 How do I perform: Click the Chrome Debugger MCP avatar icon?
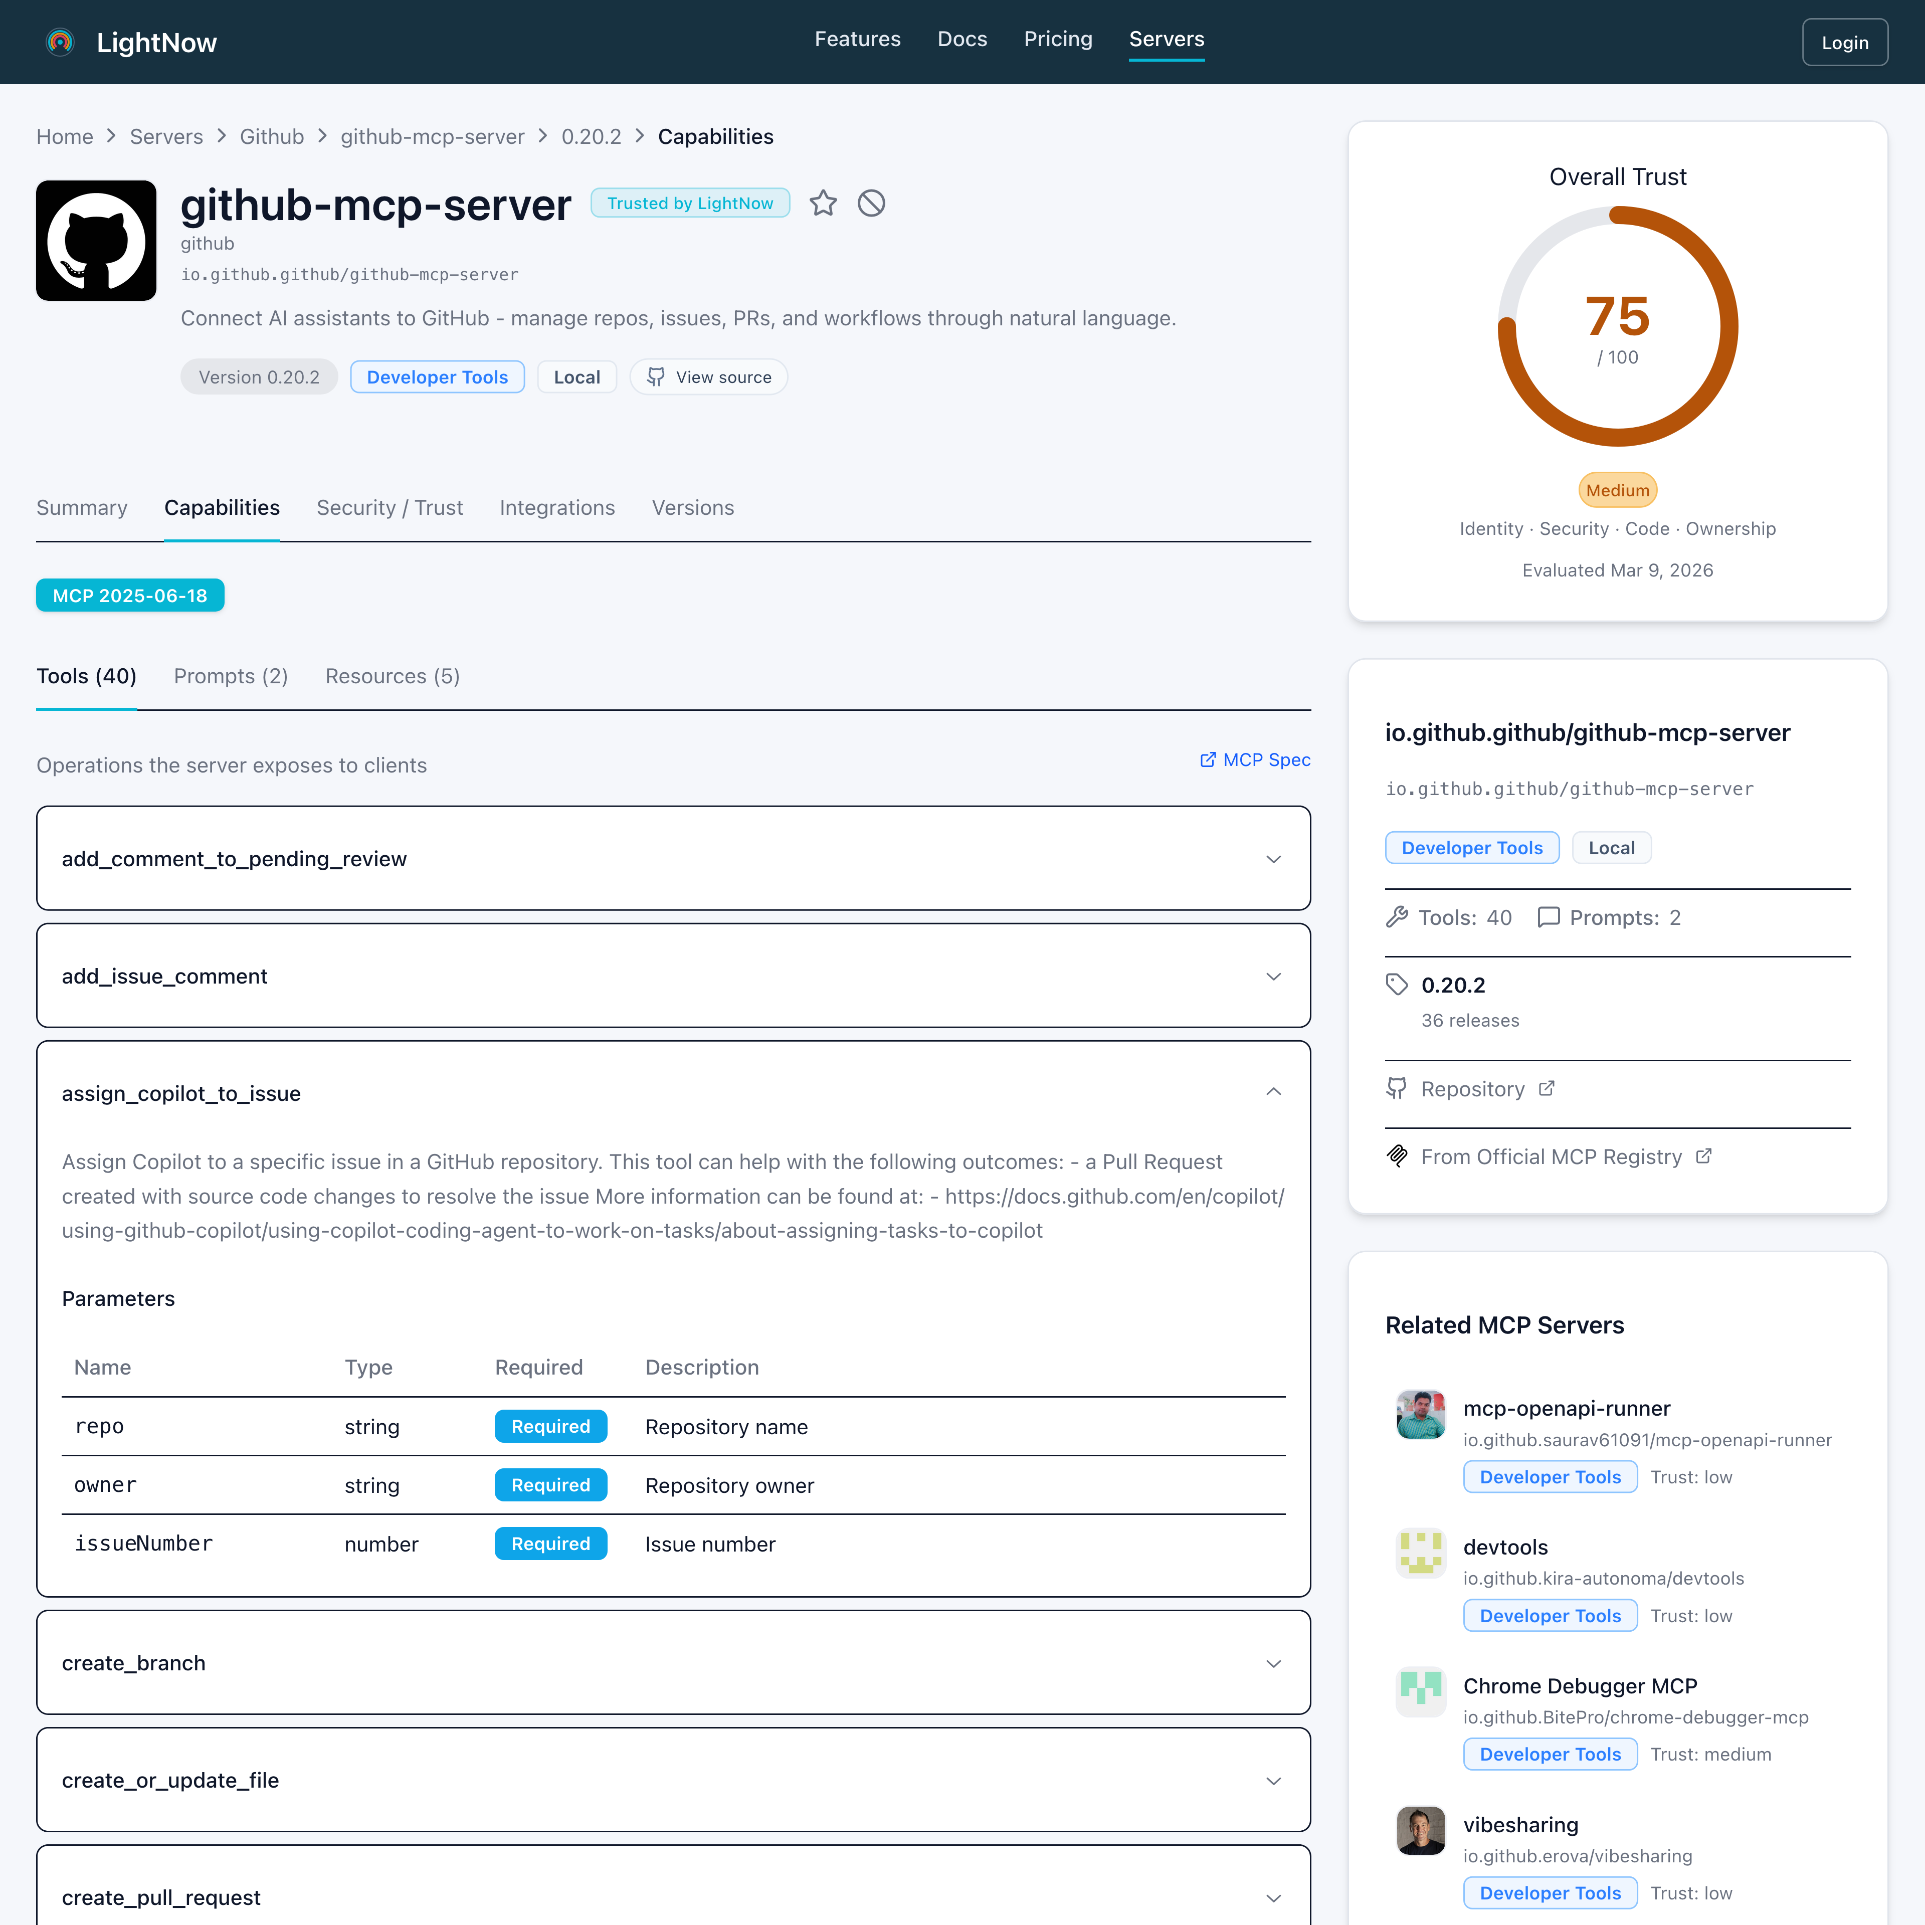pos(1421,1691)
